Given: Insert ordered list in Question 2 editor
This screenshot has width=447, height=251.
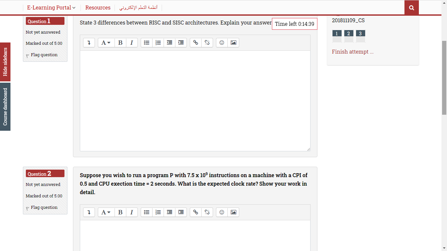Looking at the screenshot, I should (158, 212).
